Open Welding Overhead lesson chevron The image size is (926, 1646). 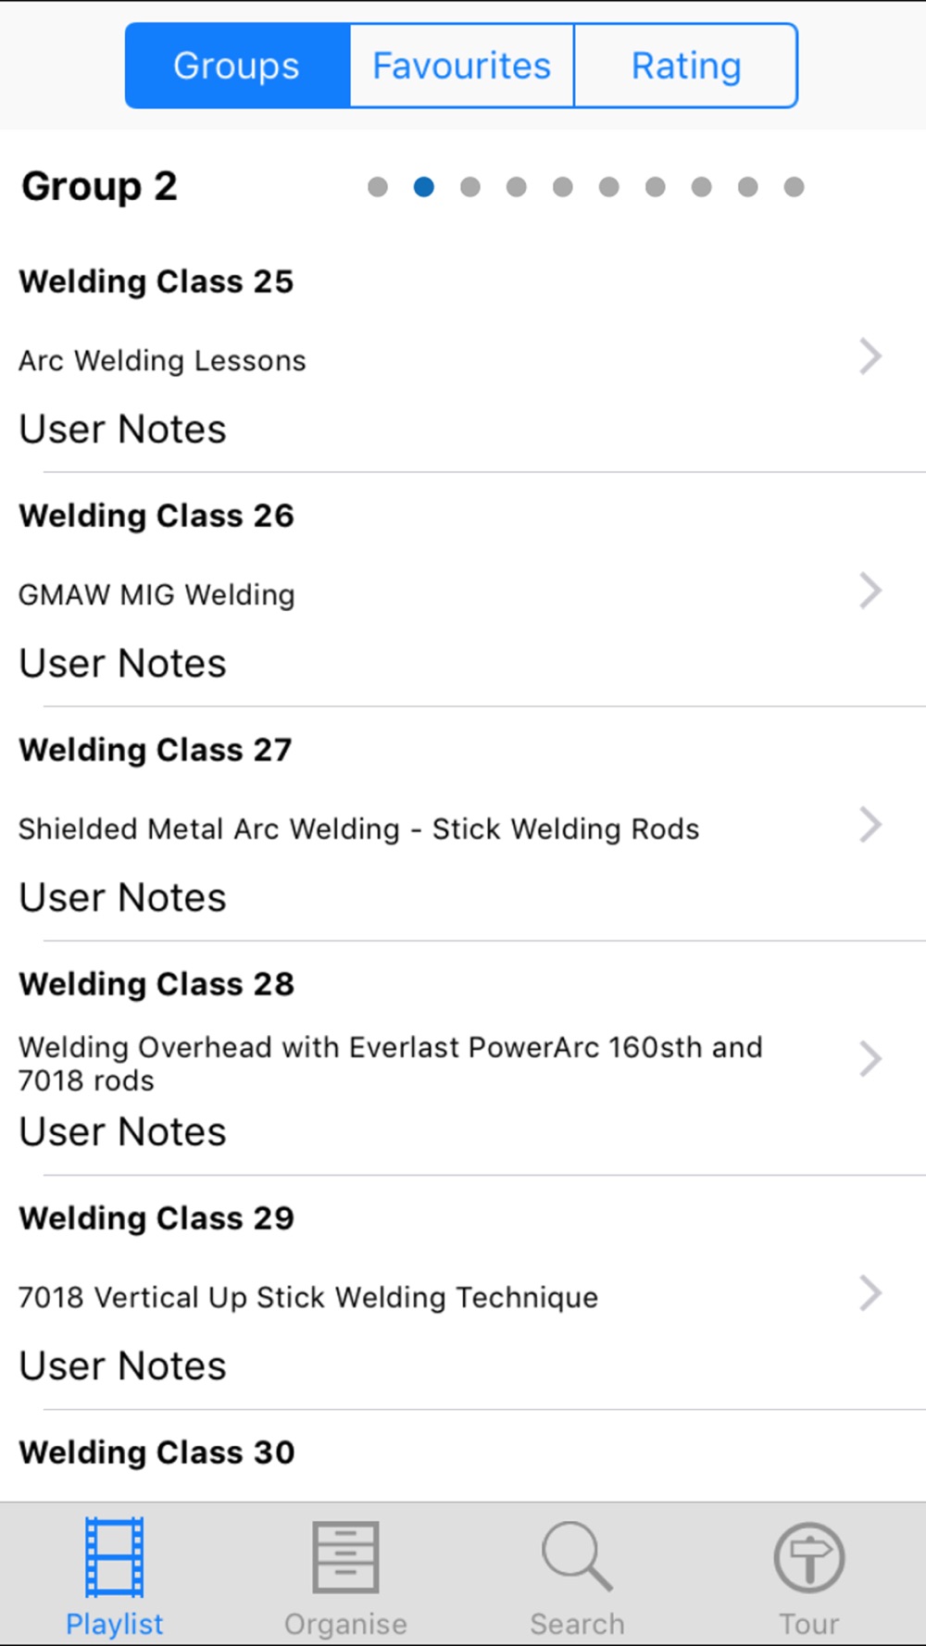[870, 1059]
